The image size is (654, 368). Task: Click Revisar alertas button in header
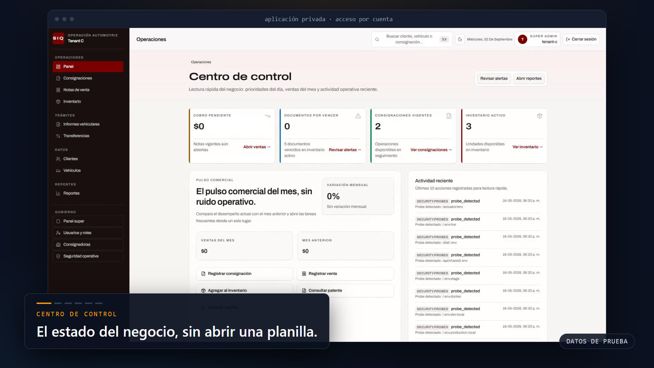494,79
